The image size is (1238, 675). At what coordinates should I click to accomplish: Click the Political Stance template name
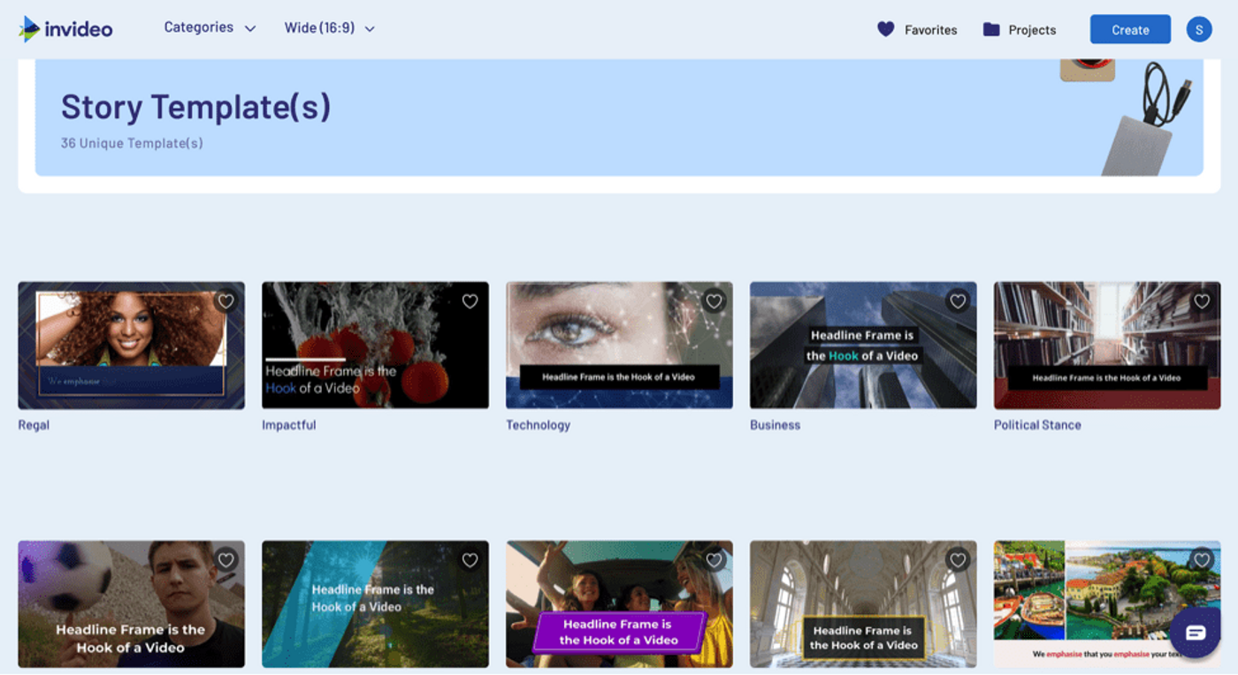pyautogui.click(x=1036, y=424)
